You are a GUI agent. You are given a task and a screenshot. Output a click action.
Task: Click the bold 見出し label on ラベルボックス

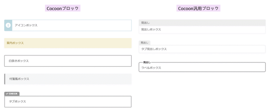pyautogui.click(x=147, y=62)
